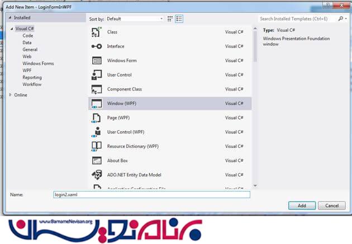Choose the Page (WPF) icon
The image size is (352, 244).
(x=97, y=118)
